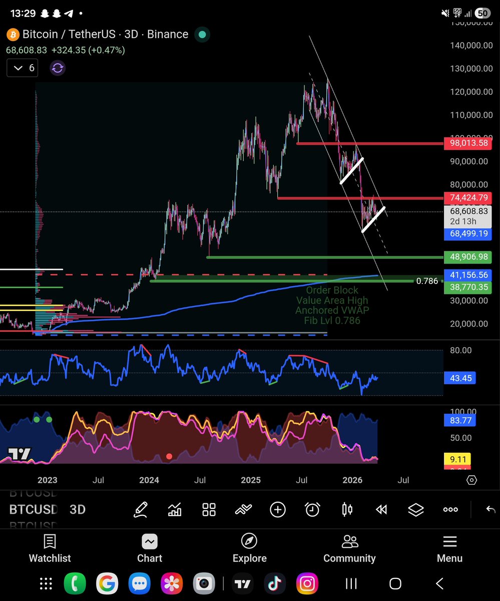Open the indicators chart icon
Image resolution: width=500 pixels, height=601 pixels.
175,510
